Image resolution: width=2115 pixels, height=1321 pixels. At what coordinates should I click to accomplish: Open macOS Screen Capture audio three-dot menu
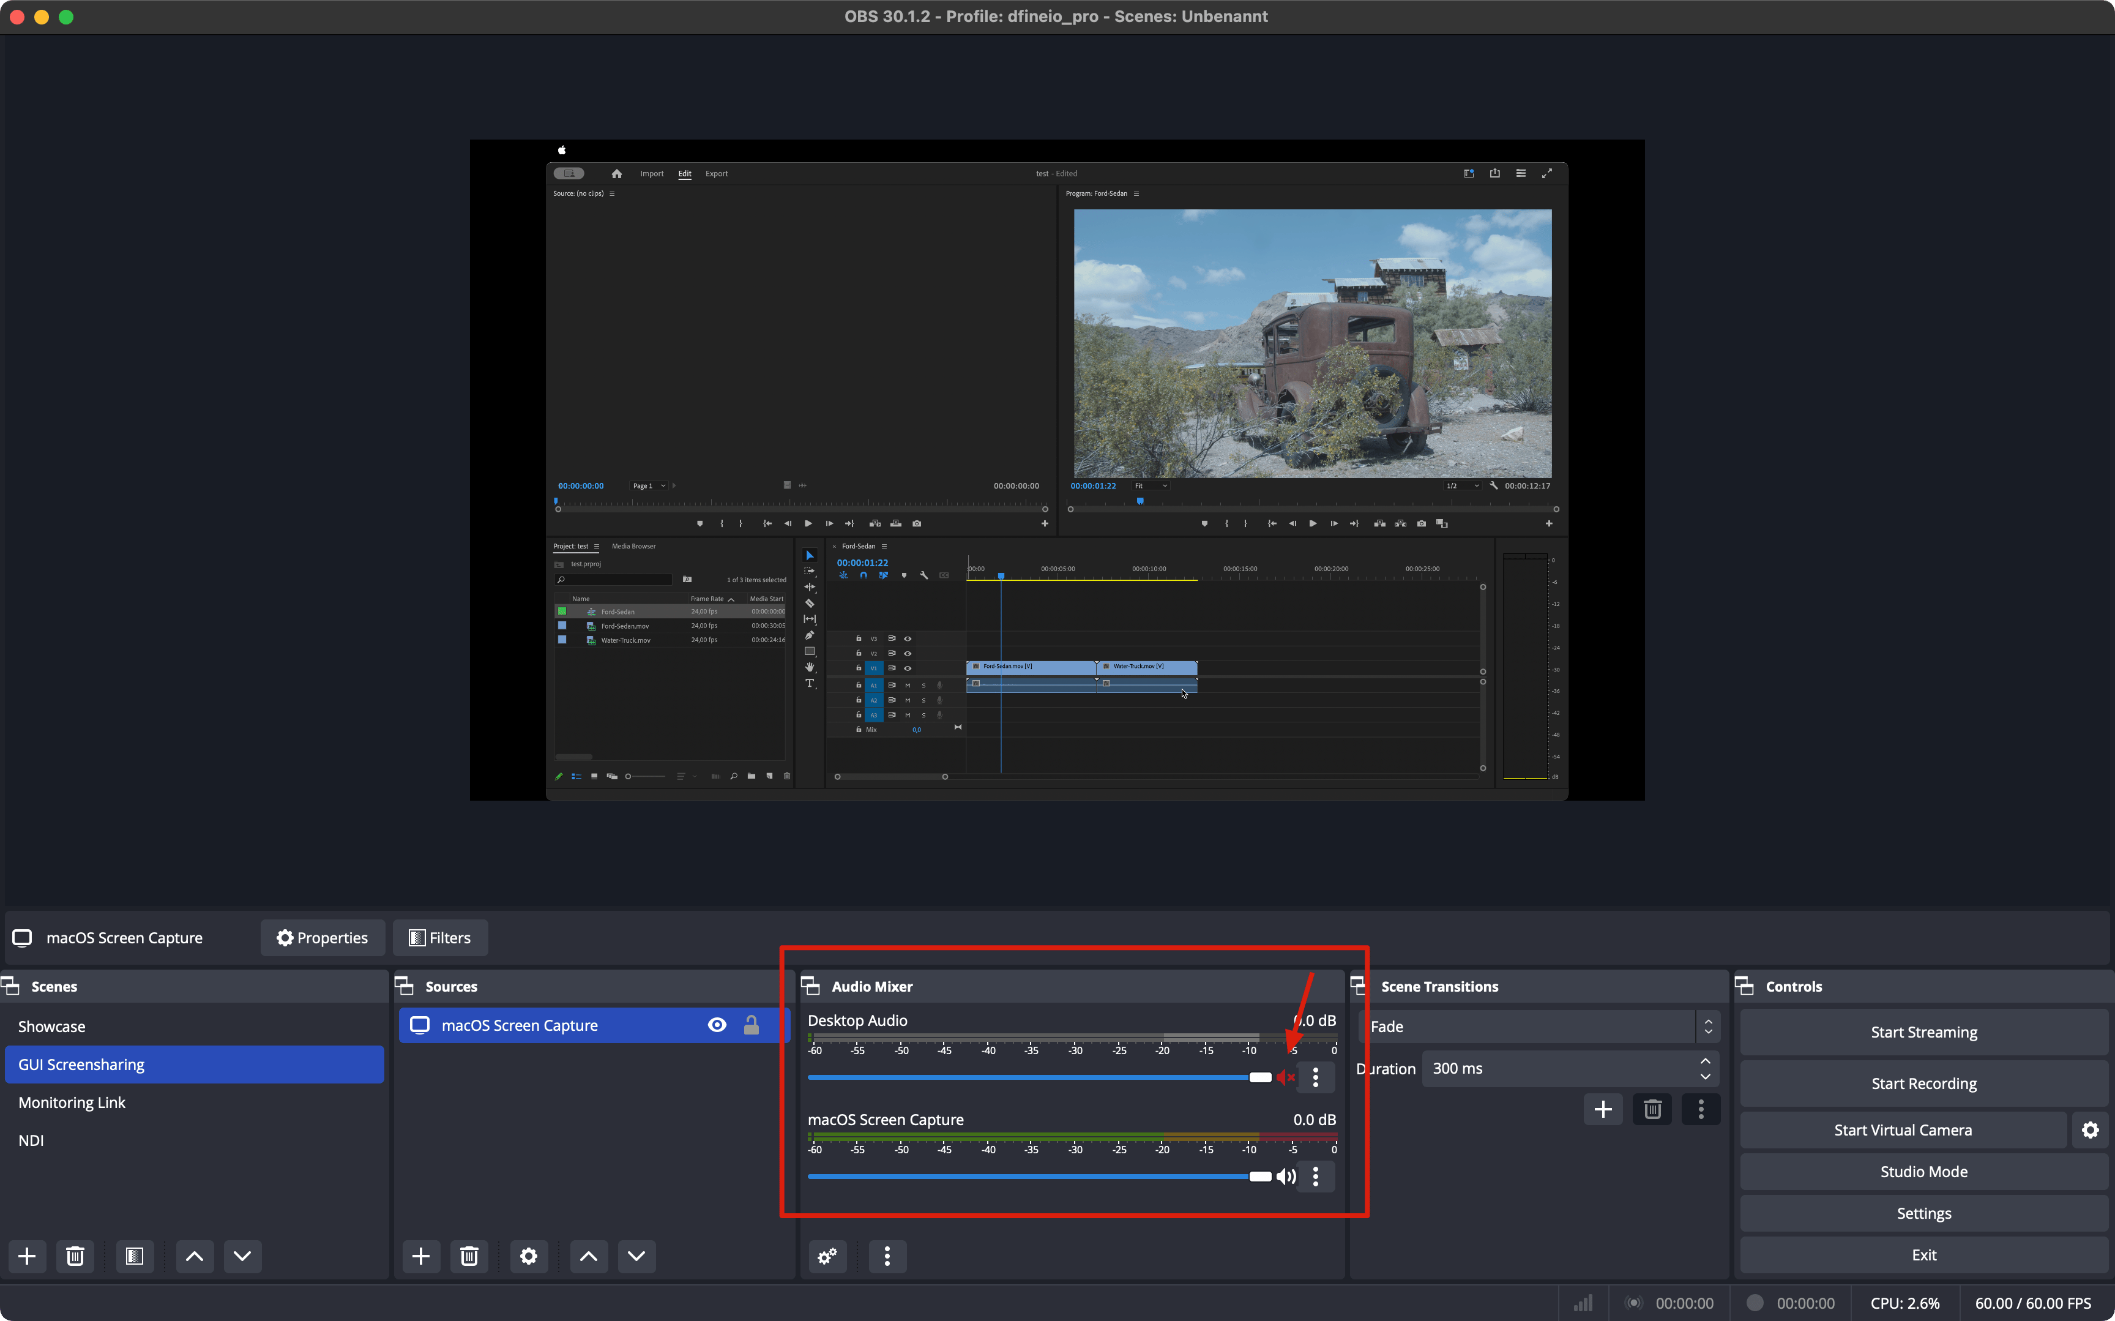click(1316, 1177)
